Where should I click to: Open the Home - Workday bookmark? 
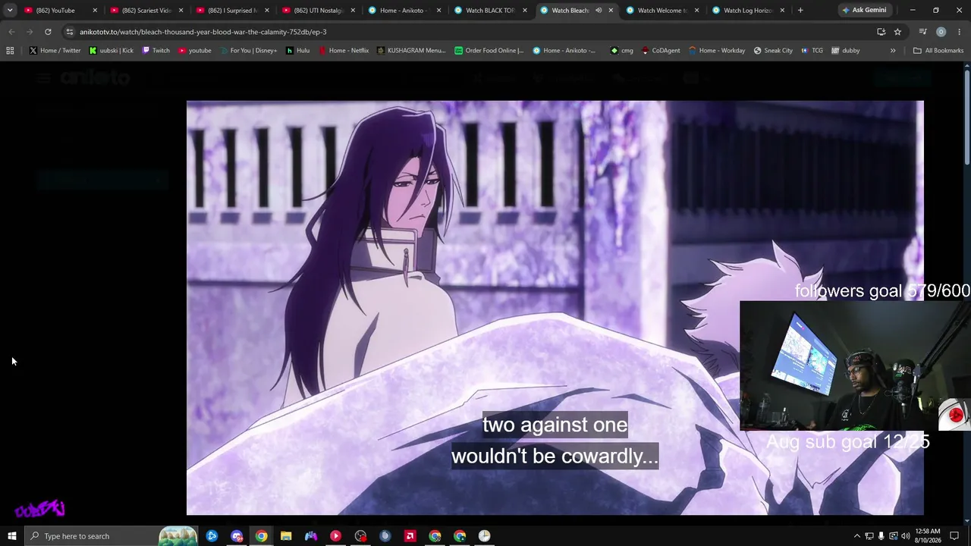click(717, 51)
